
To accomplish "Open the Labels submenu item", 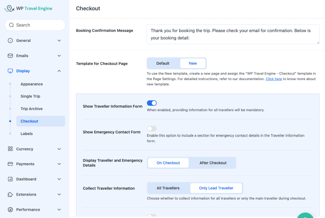I will (x=26, y=133).
